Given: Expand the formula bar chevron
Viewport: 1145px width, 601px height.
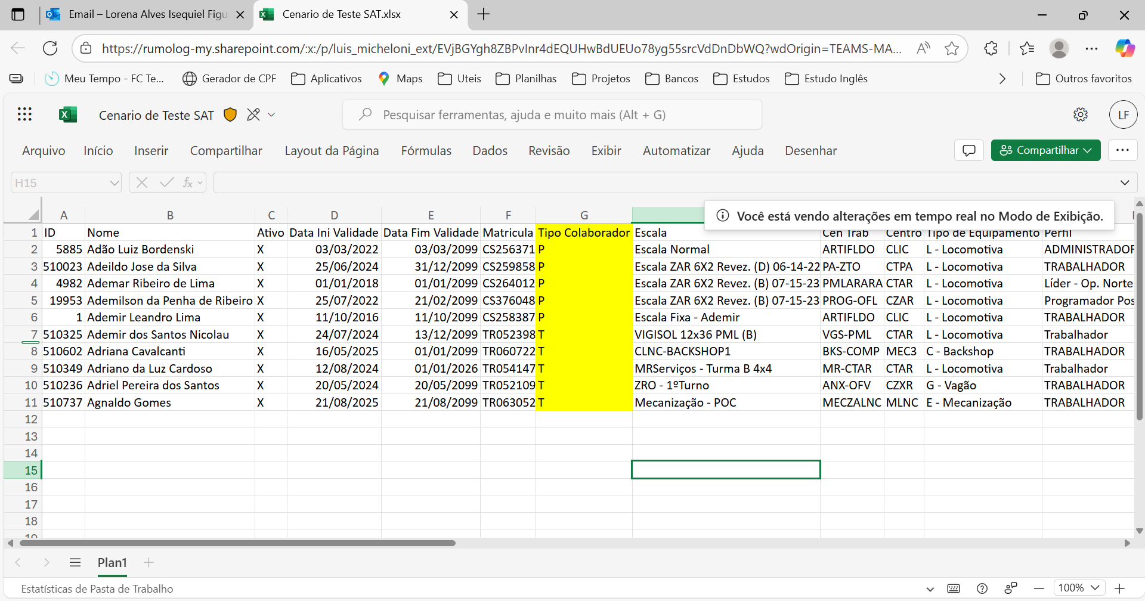Looking at the screenshot, I should coord(1125,182).
